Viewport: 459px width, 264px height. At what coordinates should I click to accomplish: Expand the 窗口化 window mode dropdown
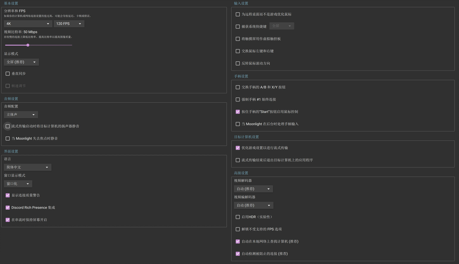click(18, 184)
